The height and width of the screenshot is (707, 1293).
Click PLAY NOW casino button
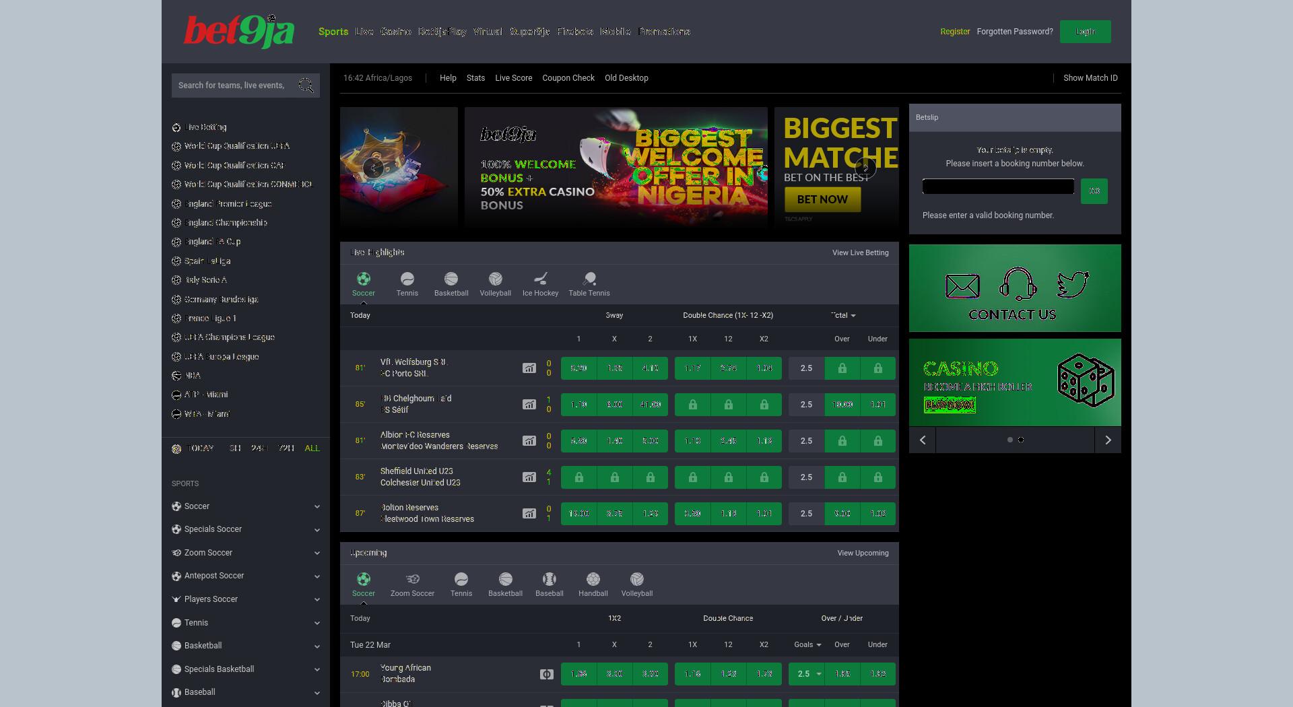click(x=950, y=405)
